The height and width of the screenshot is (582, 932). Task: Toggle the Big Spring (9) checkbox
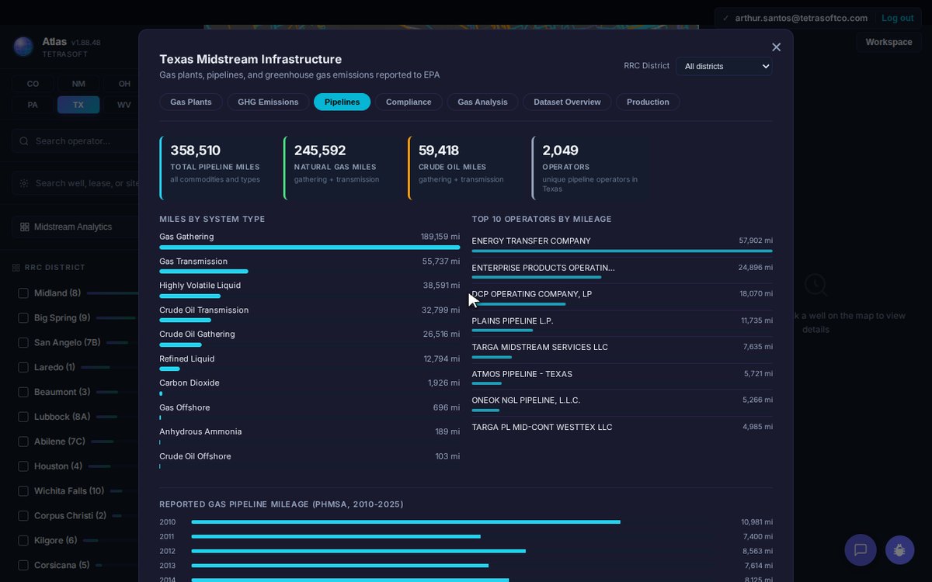pos(23,318)
